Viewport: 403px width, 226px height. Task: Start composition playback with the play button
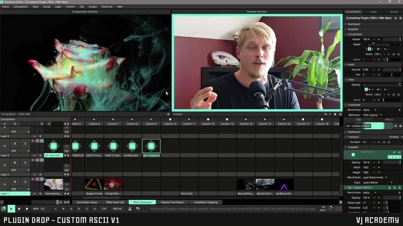(x=11, y=209)
